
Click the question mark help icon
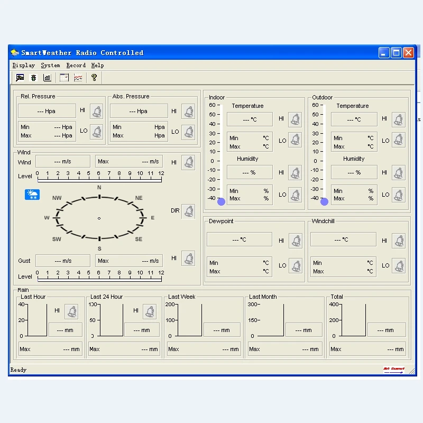click(x=94, y=78)
